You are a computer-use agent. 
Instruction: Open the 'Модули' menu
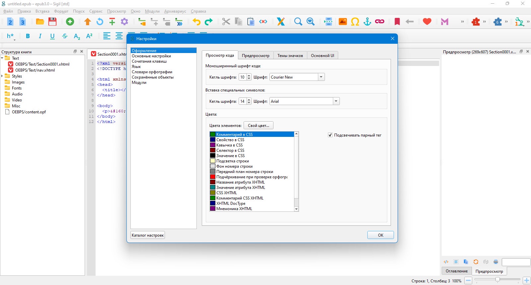pos(152,11)
